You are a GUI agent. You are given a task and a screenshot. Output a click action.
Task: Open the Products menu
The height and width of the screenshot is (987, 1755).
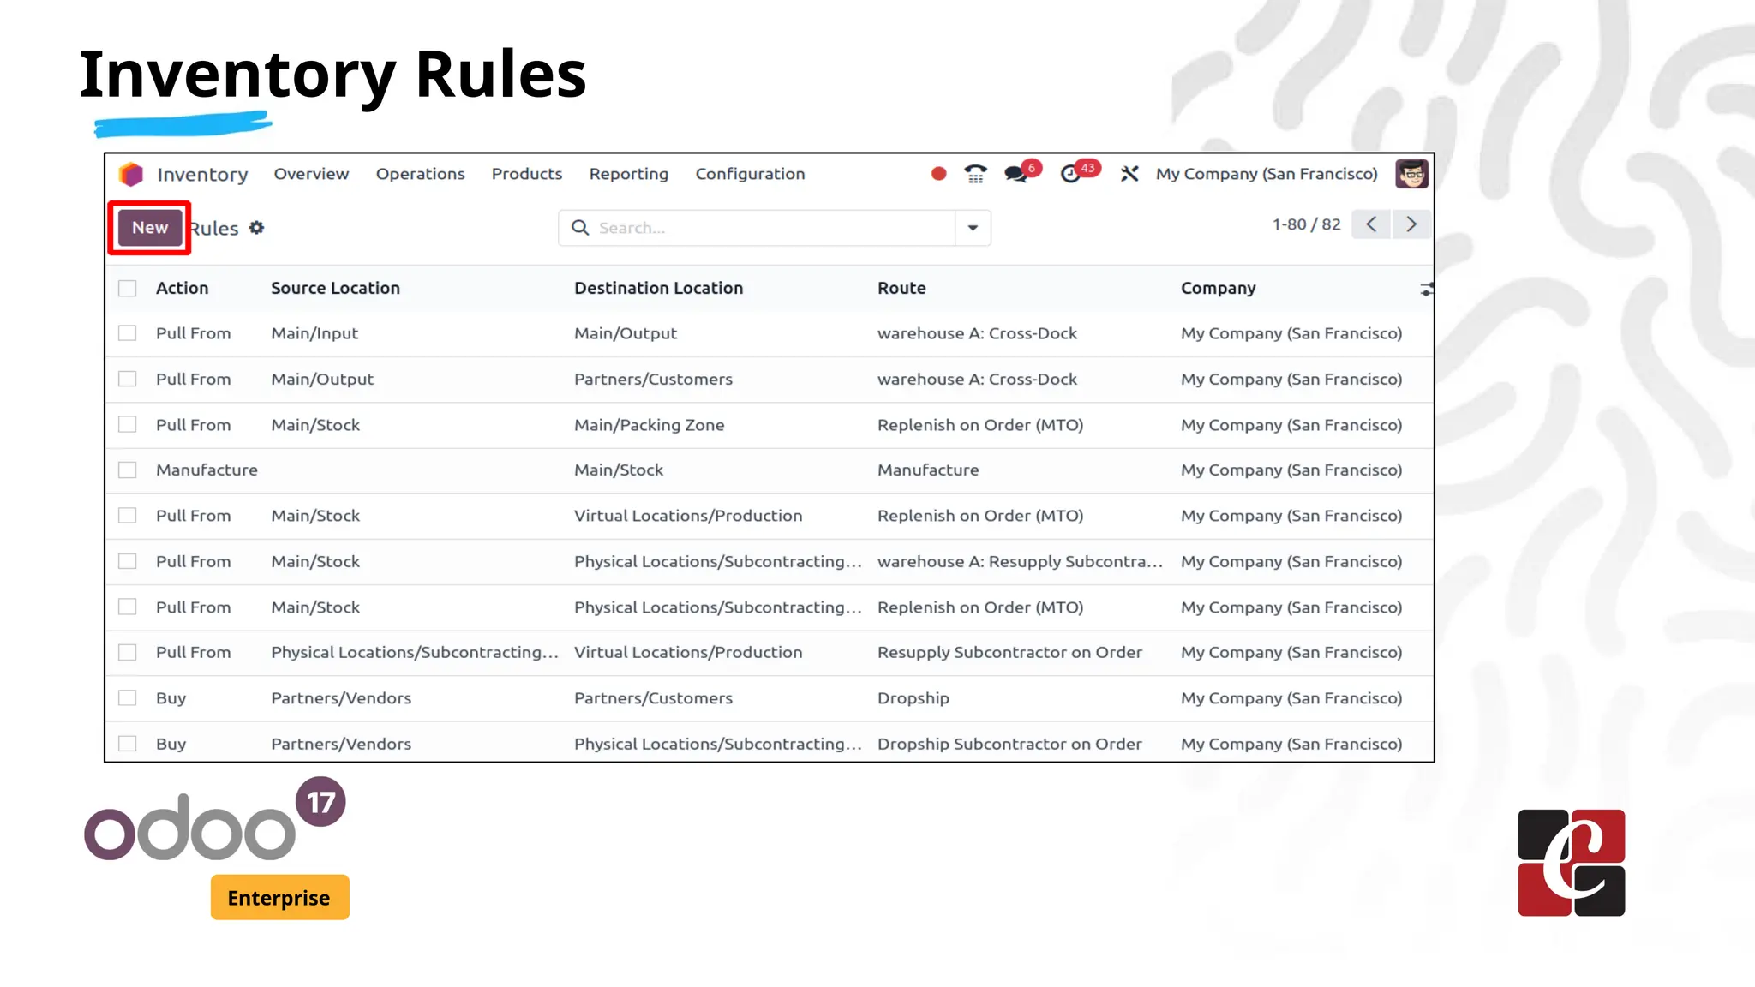pos(527,174)
